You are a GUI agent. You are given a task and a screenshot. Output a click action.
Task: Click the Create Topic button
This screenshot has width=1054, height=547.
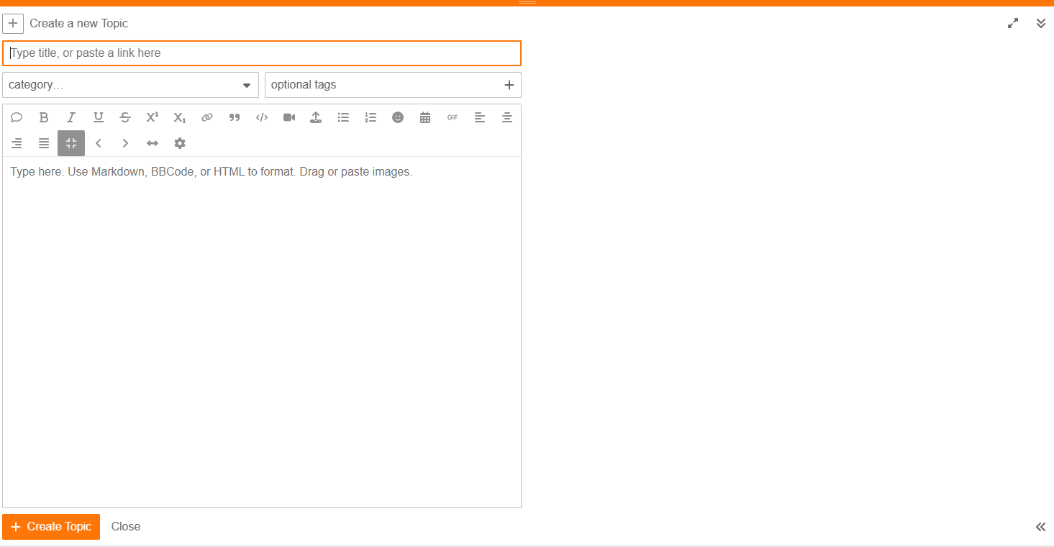(51, 527)
